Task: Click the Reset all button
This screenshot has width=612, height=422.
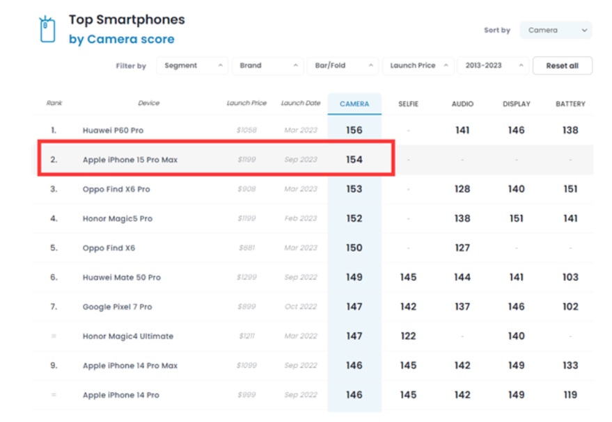Action: [562, 65]
